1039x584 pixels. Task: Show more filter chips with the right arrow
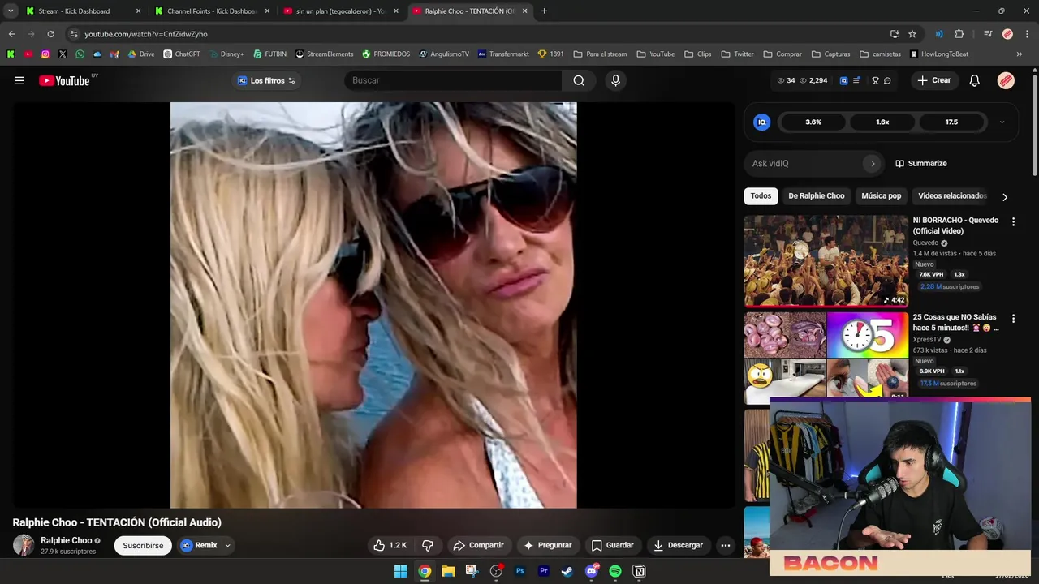1005,196
